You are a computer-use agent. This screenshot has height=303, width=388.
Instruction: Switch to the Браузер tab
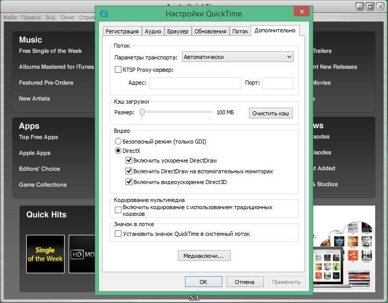point(178,31)
